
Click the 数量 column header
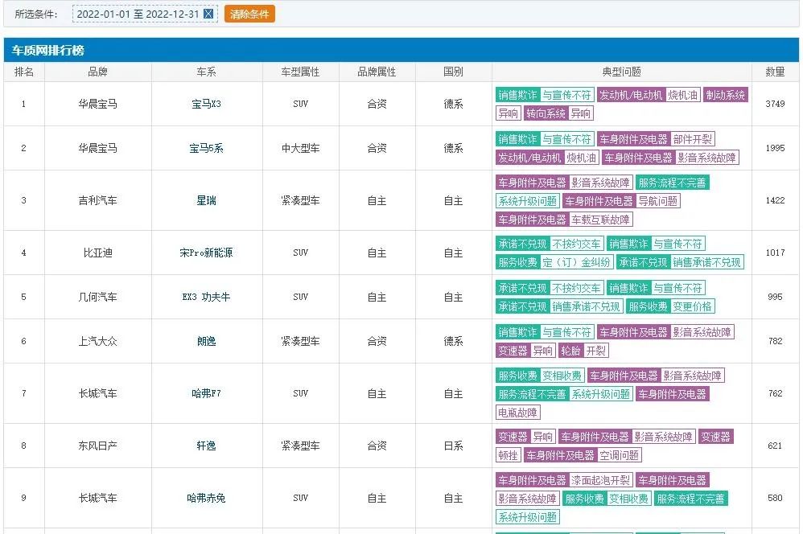[x=775, y=72]
